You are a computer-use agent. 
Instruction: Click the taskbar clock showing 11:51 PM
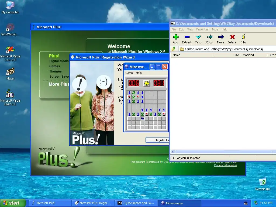pyautogui.click(x=266, y=203)
